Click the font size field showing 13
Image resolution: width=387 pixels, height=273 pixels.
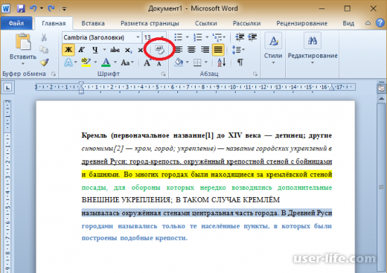(151, 37)
